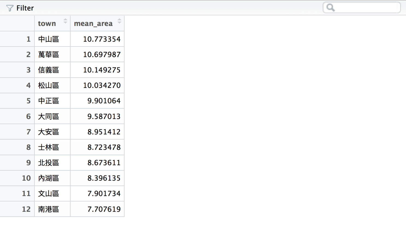Click value 8.396135

coord(104,178)
